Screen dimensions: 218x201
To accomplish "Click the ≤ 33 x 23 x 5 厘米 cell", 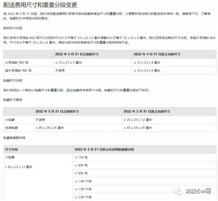I will pyautogui.click(x=93, y=62).
